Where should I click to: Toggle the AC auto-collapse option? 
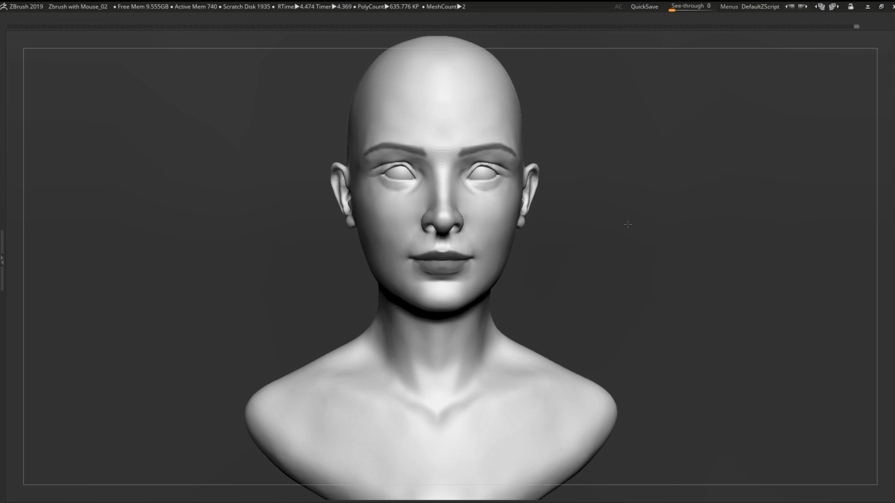pos(618,6)
